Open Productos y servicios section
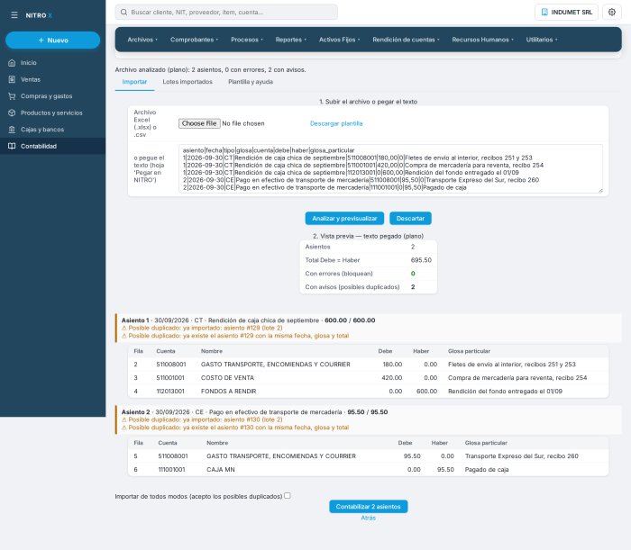The image size is (631, 550). coord(52,113)
